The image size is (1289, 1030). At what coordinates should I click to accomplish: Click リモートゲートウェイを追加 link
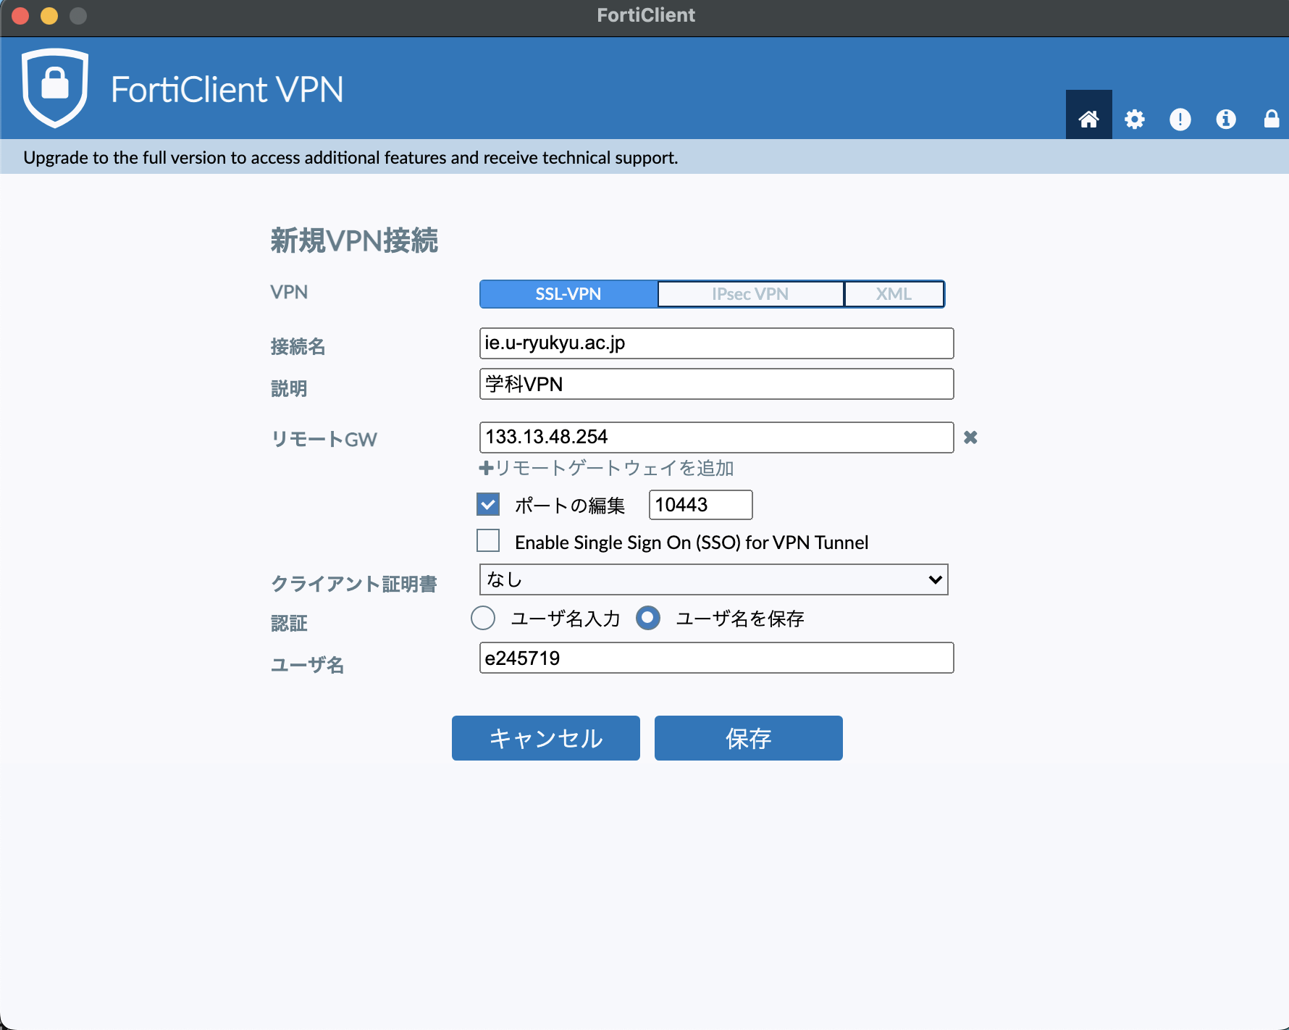click(x=607, y=468)
